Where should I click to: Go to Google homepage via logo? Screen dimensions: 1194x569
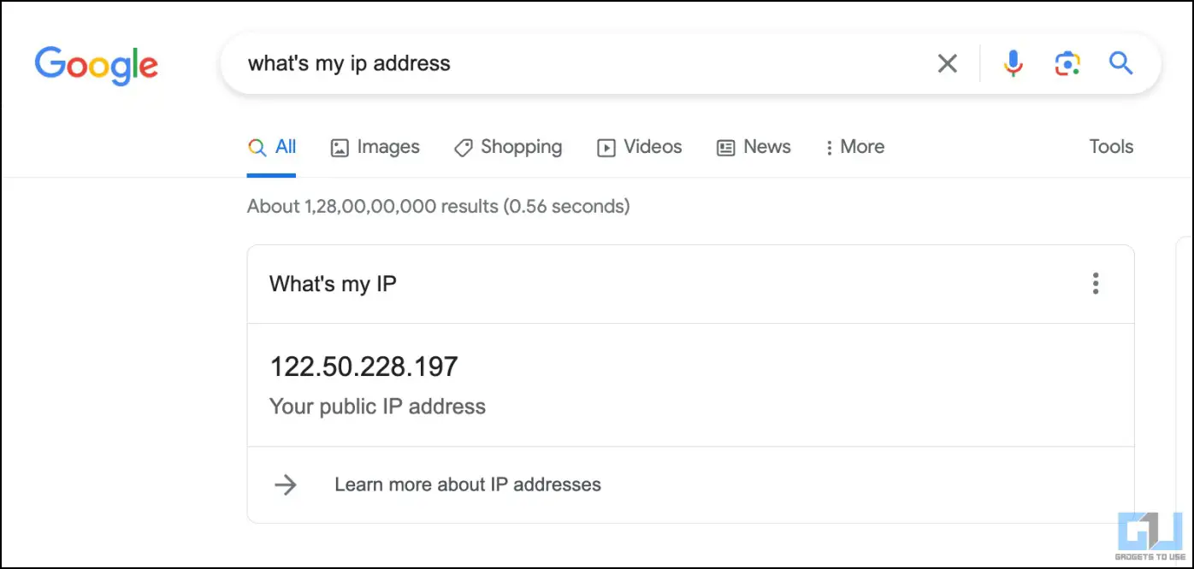[x=97, y=66]
